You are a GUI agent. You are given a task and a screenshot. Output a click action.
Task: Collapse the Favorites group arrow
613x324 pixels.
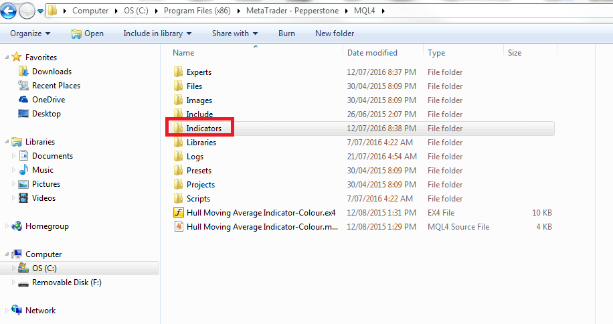coord(7,58)
